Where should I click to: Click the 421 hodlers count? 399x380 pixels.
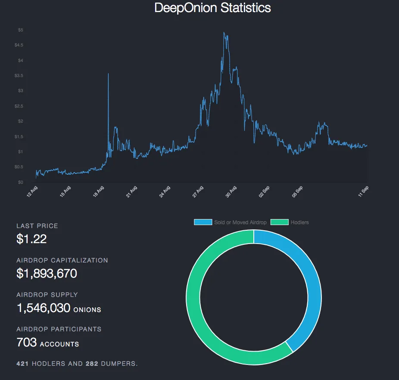[22, 364]
